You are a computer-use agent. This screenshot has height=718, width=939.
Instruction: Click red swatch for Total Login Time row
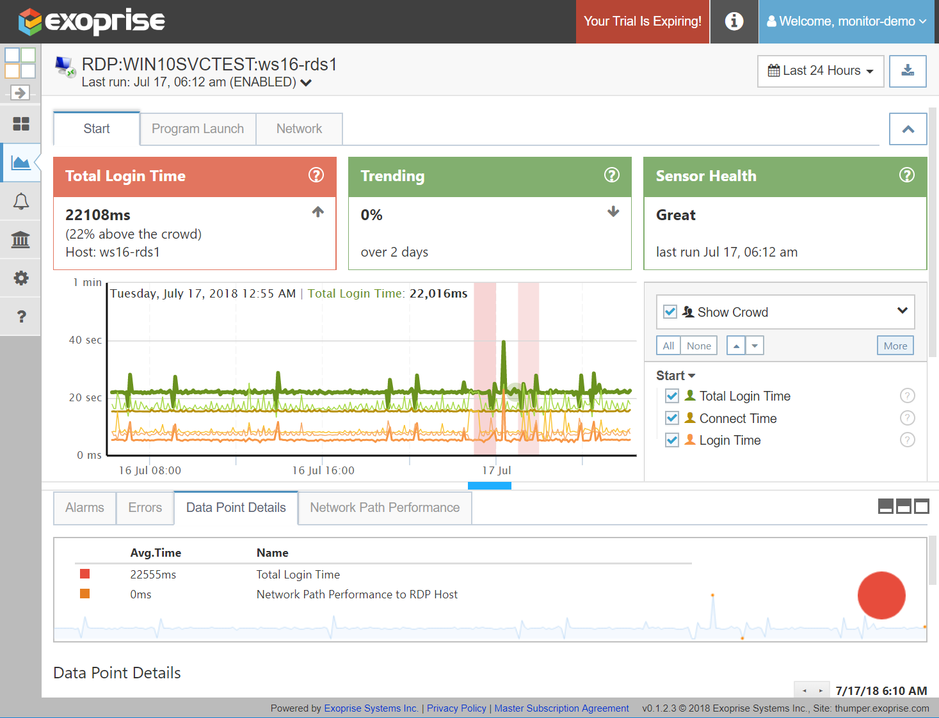tap(84, 574)
